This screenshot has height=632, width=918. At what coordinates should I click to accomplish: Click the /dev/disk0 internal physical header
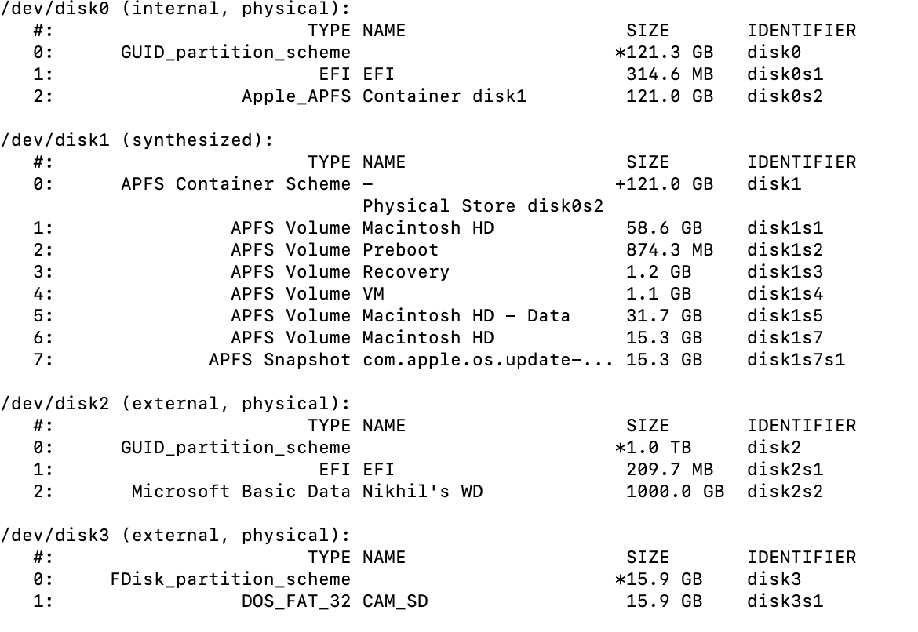pos(175,9)
